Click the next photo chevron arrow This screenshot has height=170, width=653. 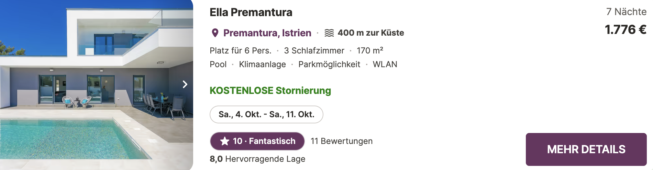185,84
